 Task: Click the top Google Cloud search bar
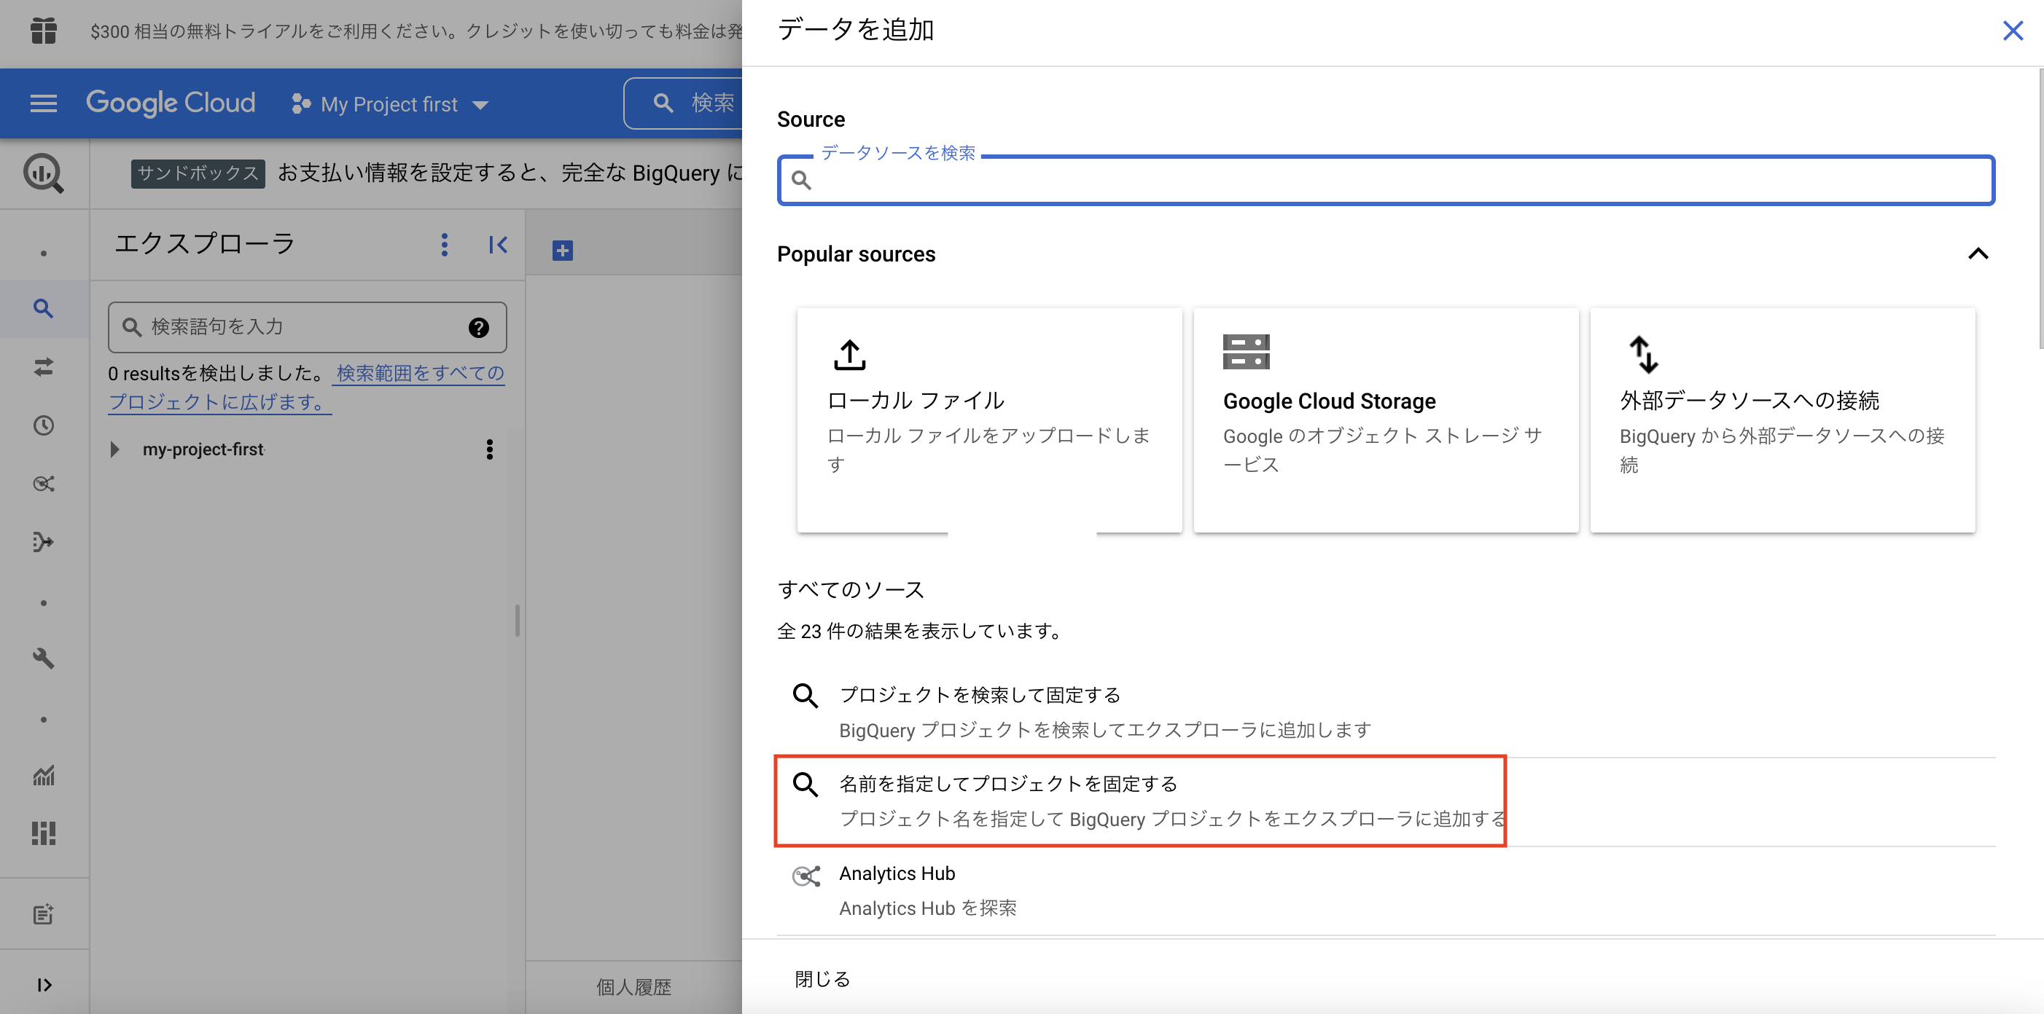684,103
